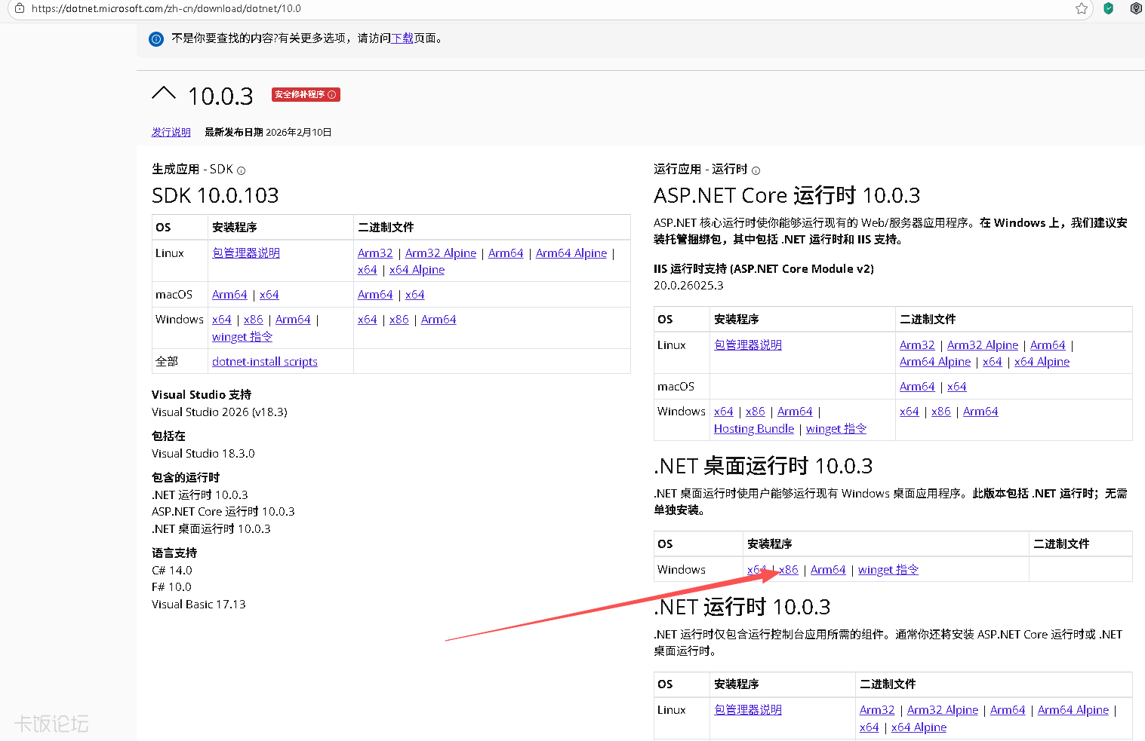
Task: Click the red 安全修补程序 badge
Action: pos(306,94)
